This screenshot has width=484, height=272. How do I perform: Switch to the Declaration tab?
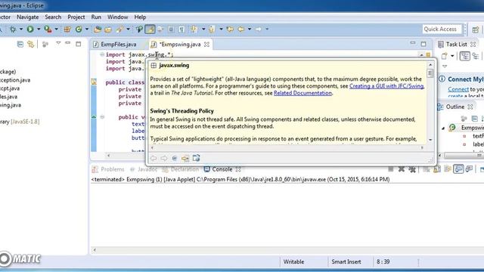click(x=181, y=169)
